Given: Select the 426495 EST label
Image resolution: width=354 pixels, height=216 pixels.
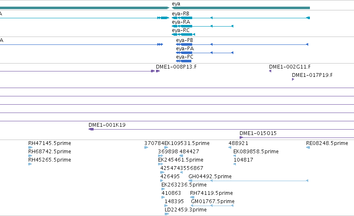Looking at the screenshot, I should click(x=170, y=177).
